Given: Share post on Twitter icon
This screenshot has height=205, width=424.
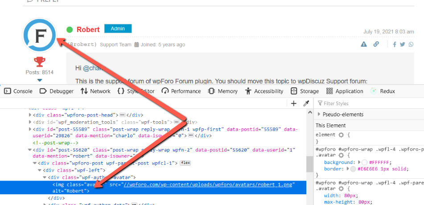Looking at the screenshot, I should point(402,45).
